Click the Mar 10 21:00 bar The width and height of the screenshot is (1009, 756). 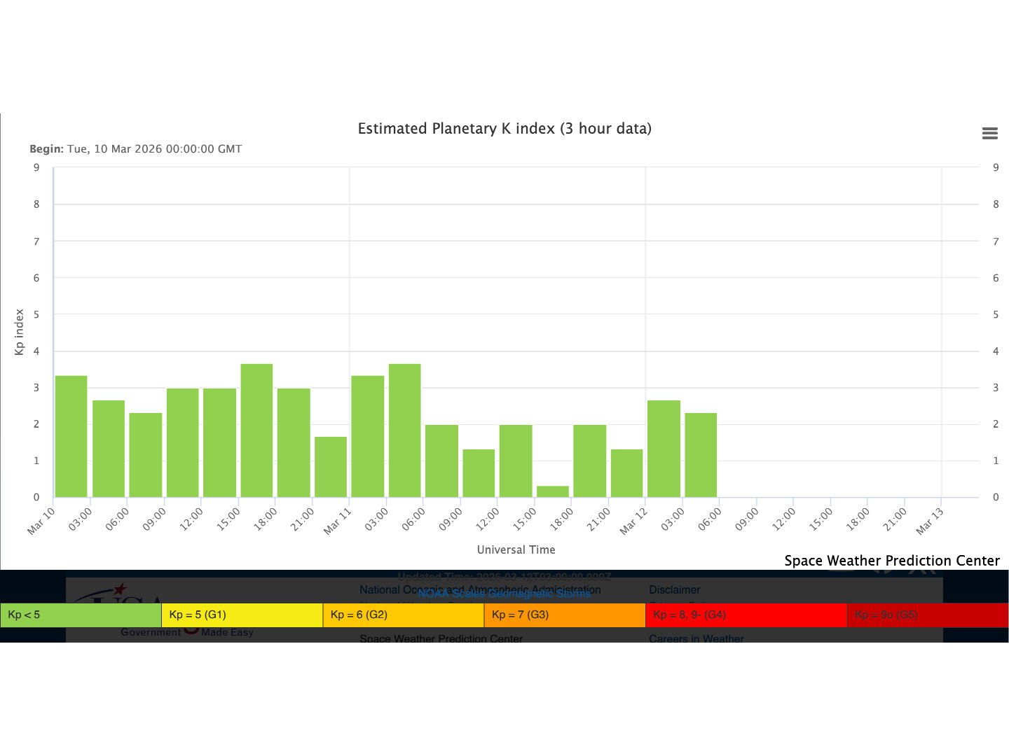(x=331, y=467)
